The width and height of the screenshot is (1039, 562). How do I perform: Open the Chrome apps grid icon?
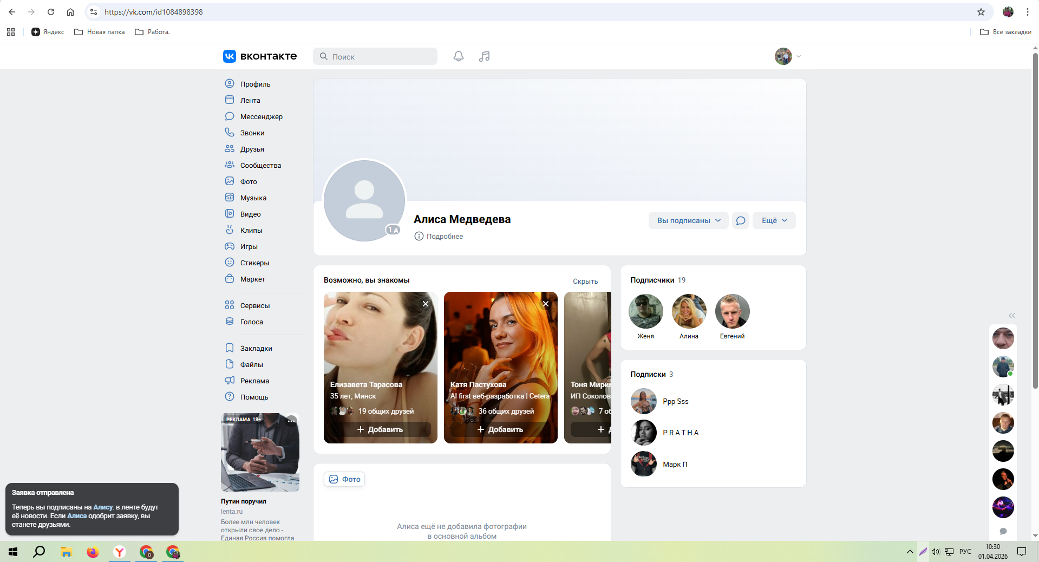point(11,32)
